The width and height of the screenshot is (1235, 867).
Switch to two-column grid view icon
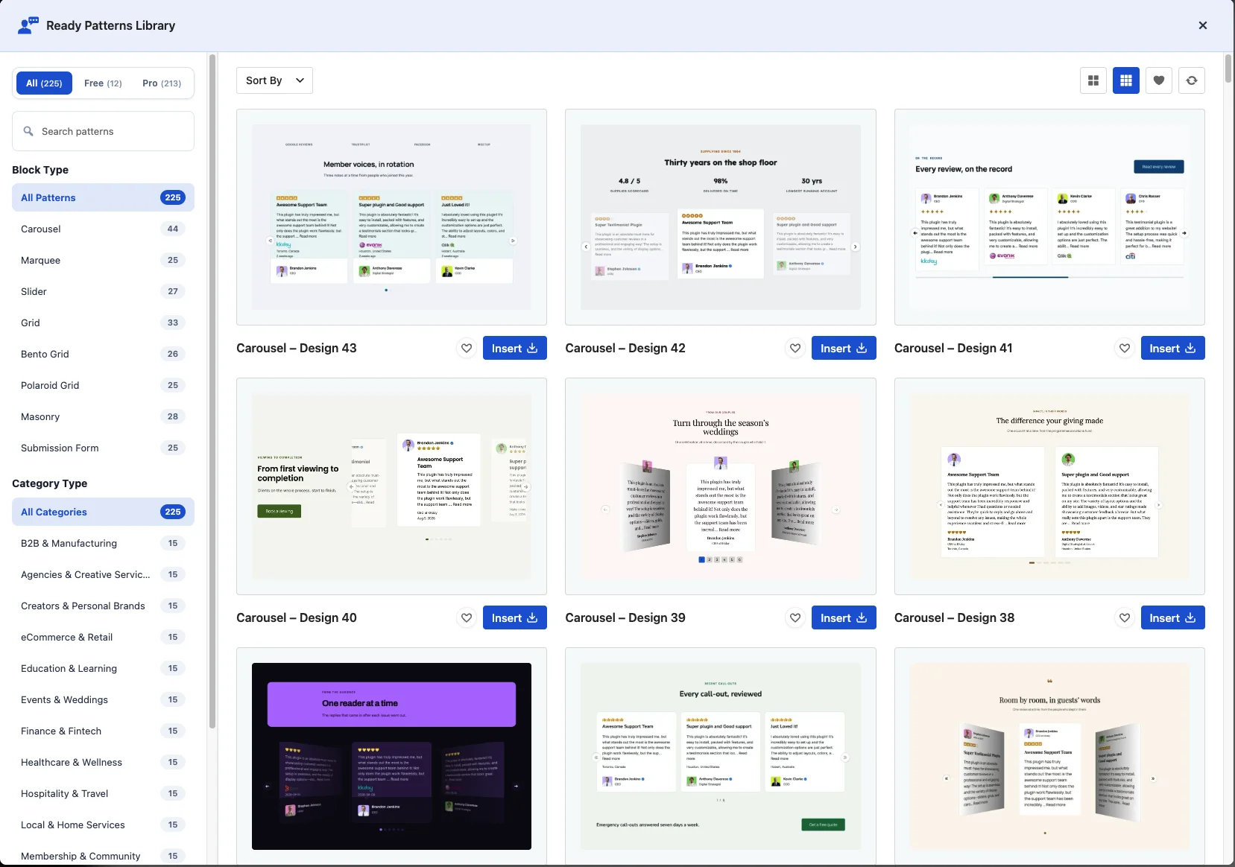(x=1093, y=80)
